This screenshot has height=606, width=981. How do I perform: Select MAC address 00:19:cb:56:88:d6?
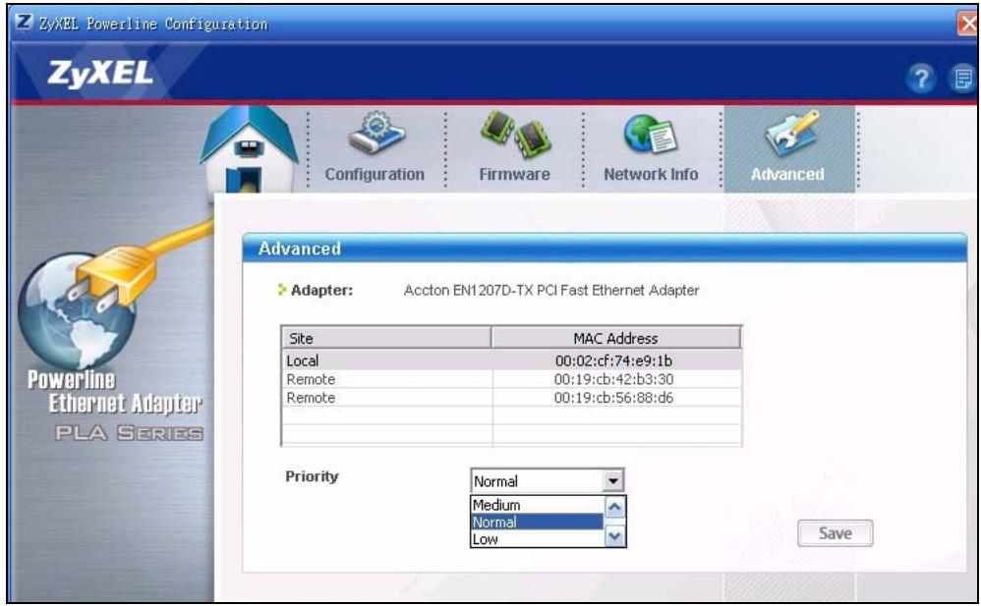pyautogui.click(x=613, y=398)
